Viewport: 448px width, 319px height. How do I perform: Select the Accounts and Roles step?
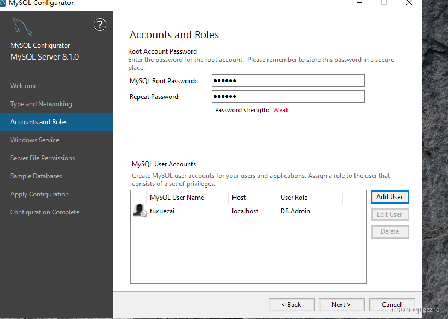coord(56,122)
